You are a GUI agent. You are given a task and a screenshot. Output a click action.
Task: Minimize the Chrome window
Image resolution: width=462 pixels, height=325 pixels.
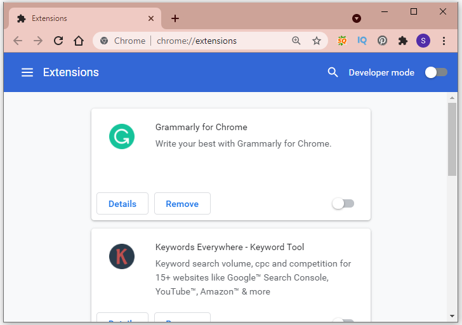(x=385, y=12)
